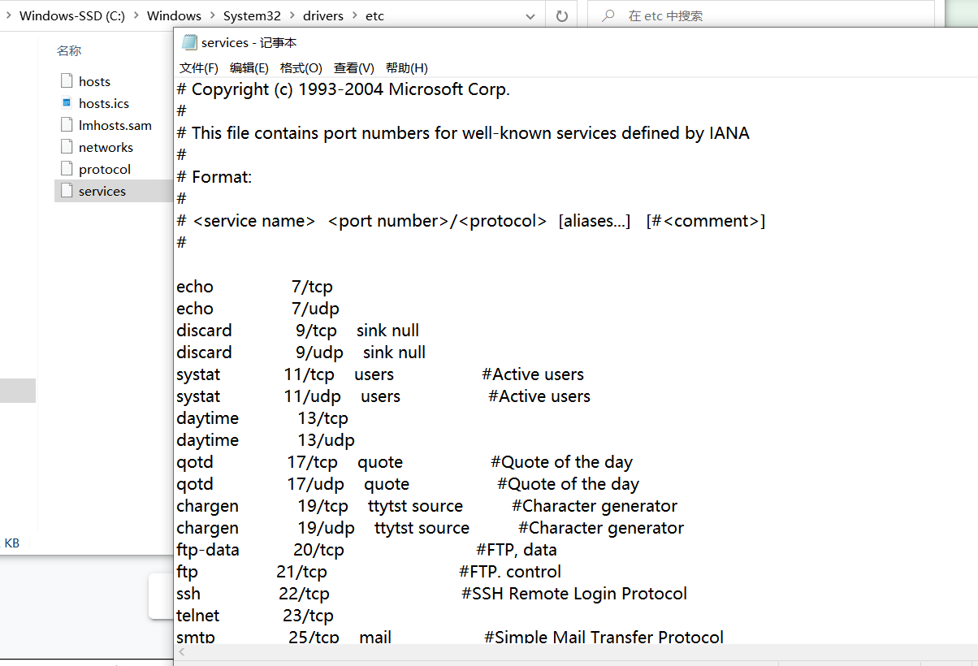
Task: Navigate to the Windows folder in the address bar
Action: [174, 15]
